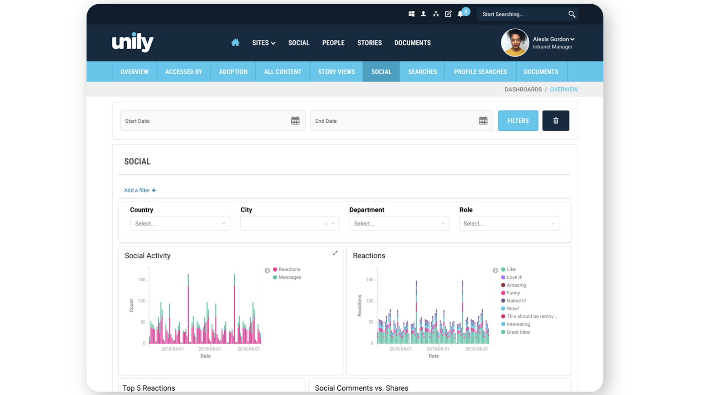
Task: Switch to the ALL CONTENT tab
Action: click(283, 72)
